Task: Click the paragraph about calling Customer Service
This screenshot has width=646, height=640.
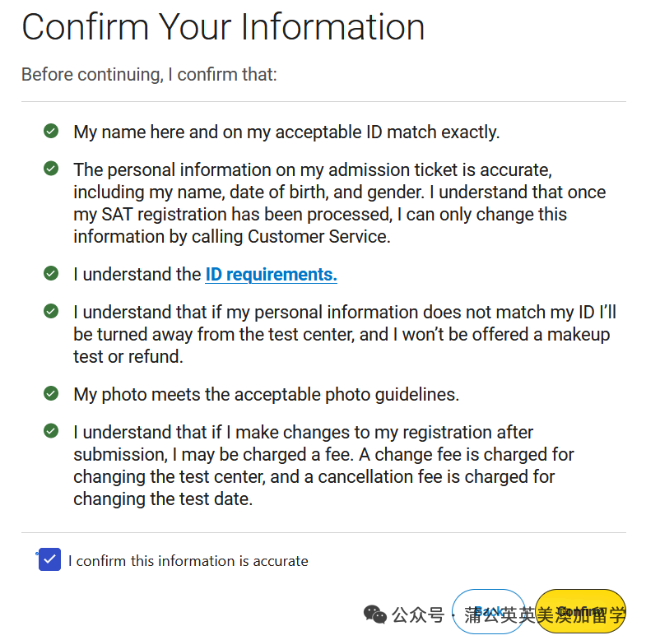Action: (339, 203)
